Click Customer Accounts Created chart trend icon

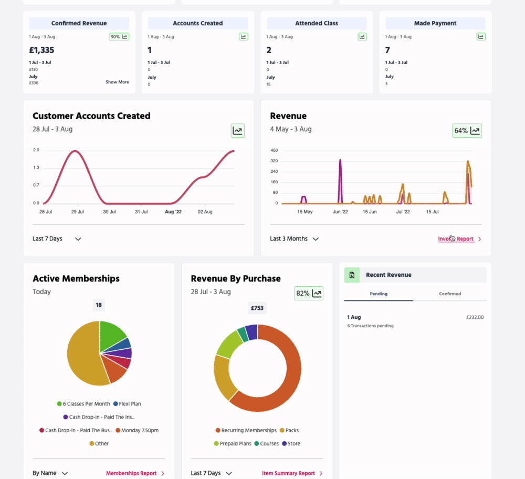pos(238,131)
